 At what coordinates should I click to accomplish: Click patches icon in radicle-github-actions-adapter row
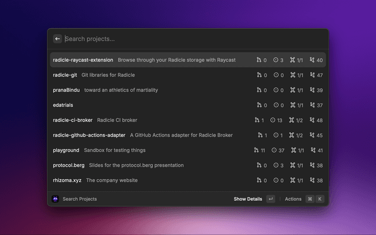click(258, 135)
